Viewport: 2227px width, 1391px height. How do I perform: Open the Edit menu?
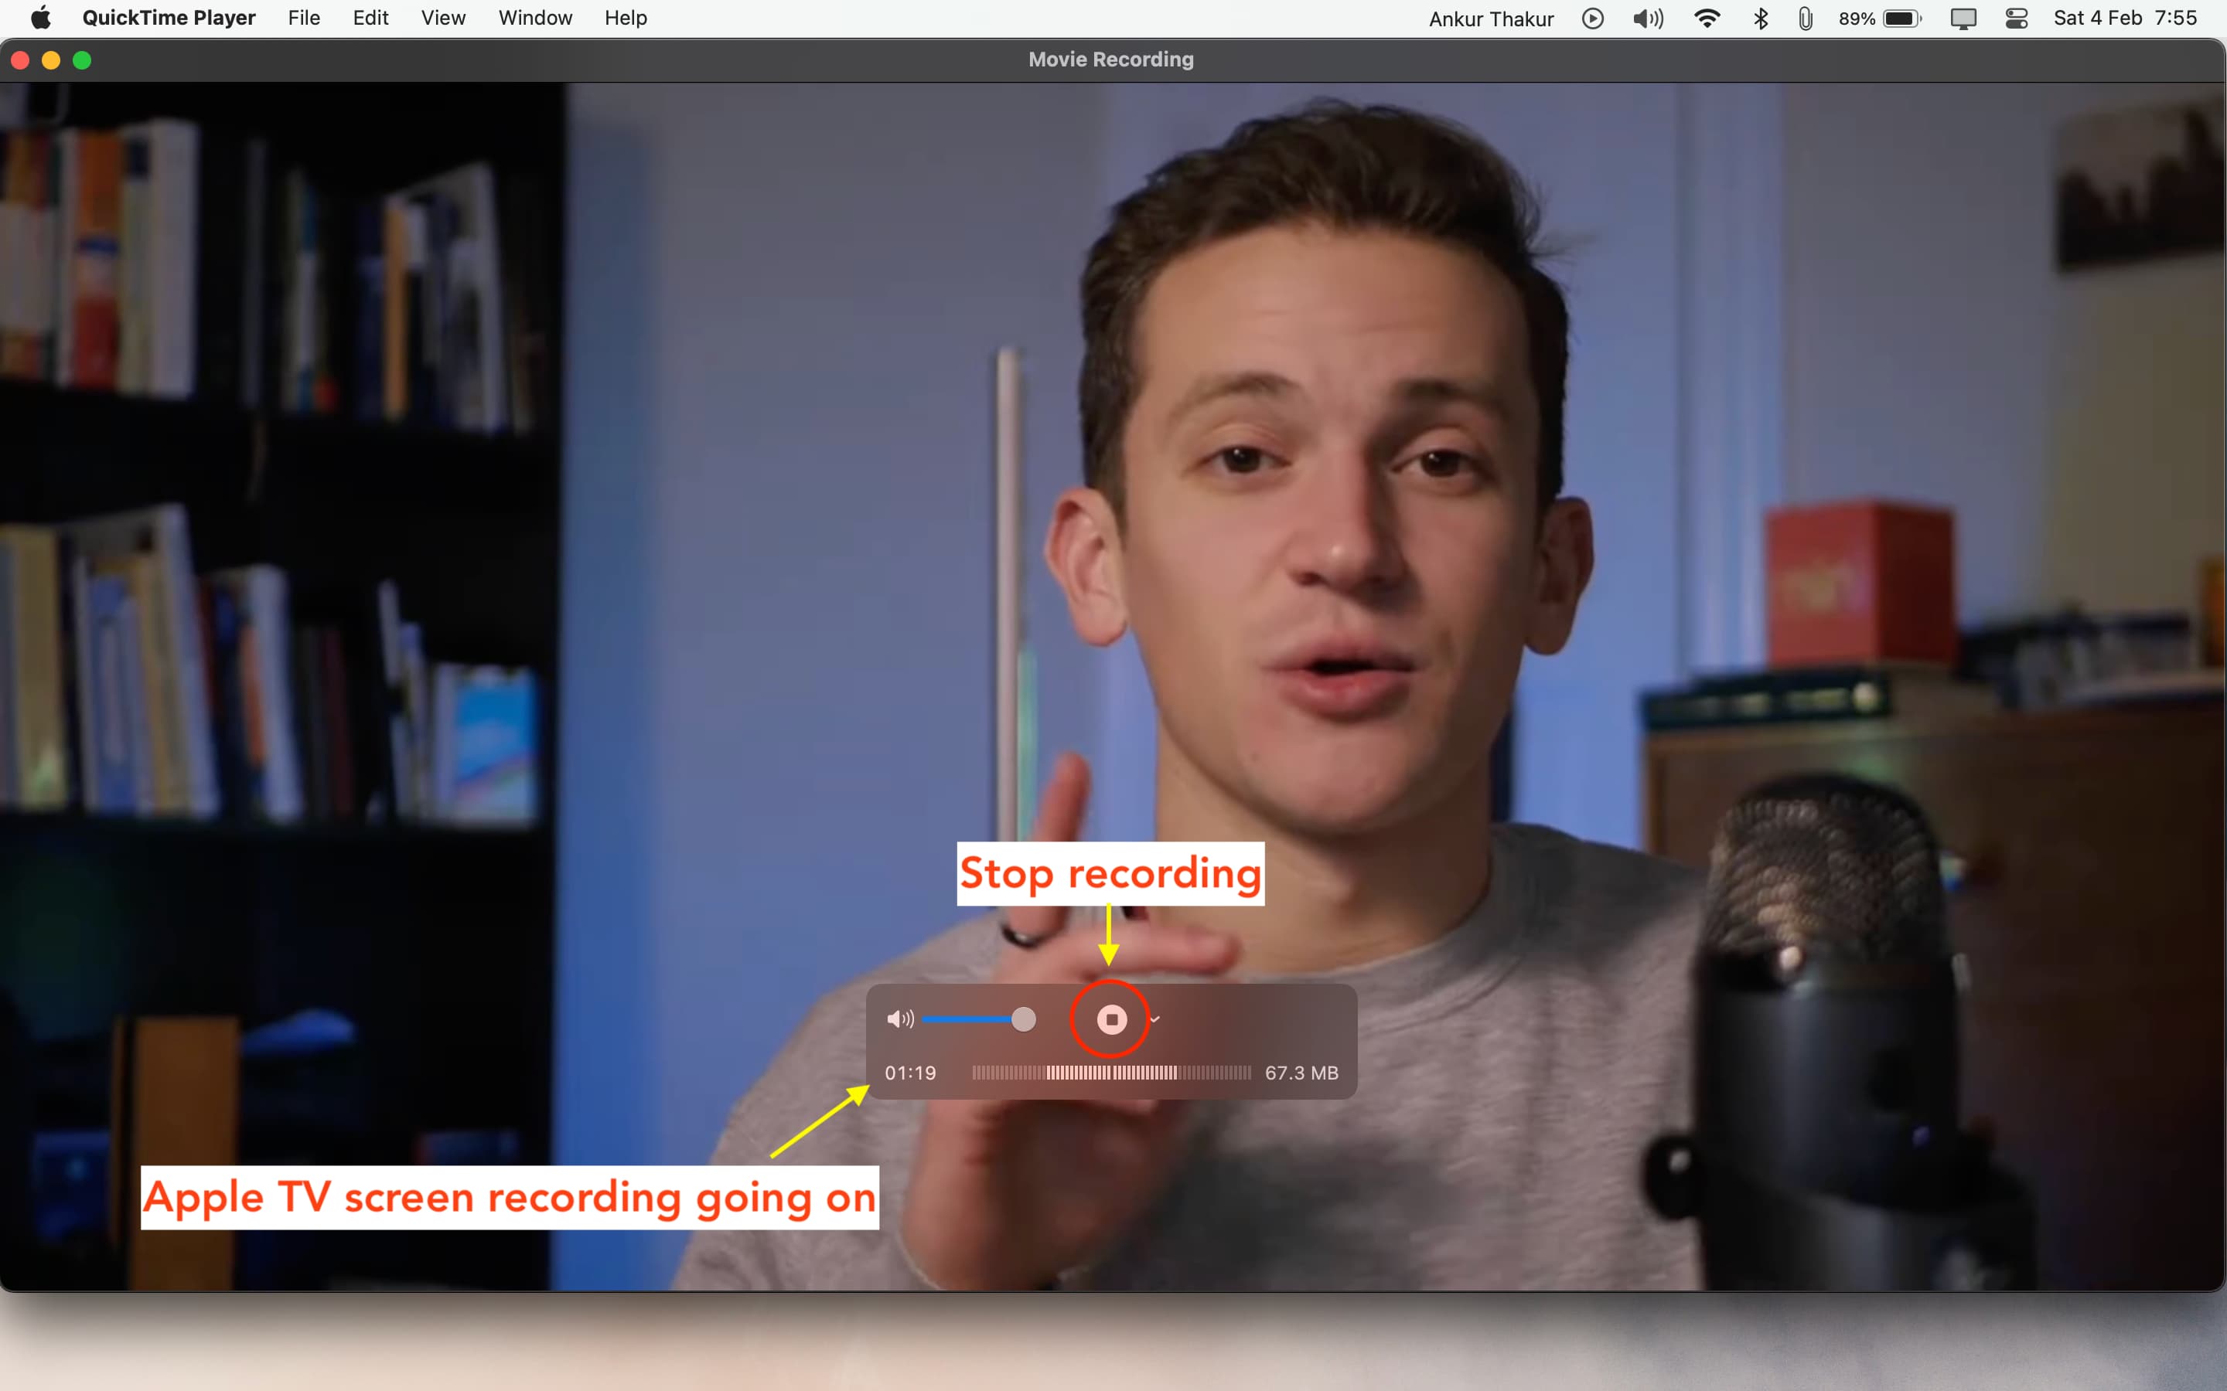[370, 19]
